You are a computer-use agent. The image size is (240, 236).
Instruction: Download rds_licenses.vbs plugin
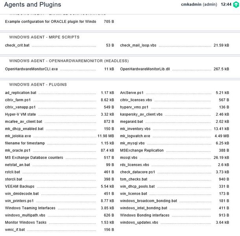tap(135, 165)
